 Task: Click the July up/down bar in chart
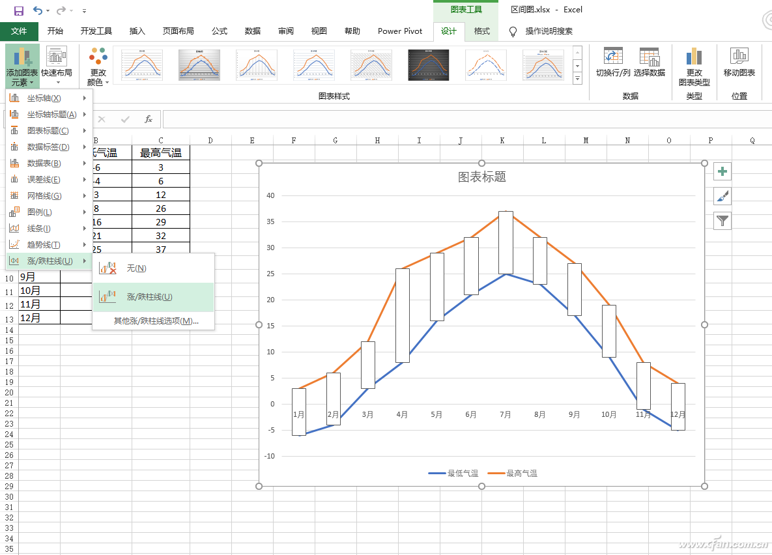(x=506, y=242)
